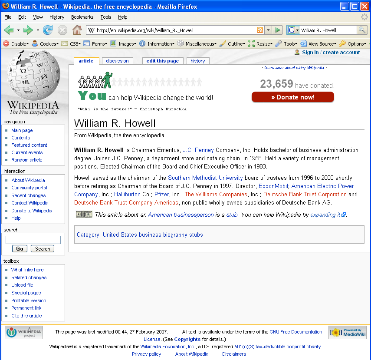Open the Recent changes sidebar link
Viewport: 371px width, 360px height.
[x=28, y=195]
